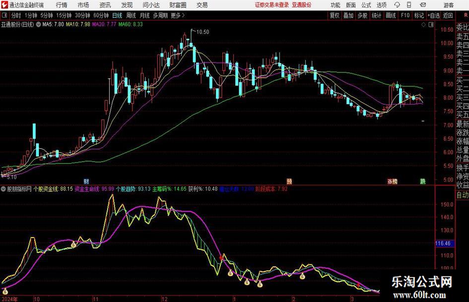The image size is (469, 302).
Task: Switch to the 周线 weekly tab
Action: click(x=131, y=15)
